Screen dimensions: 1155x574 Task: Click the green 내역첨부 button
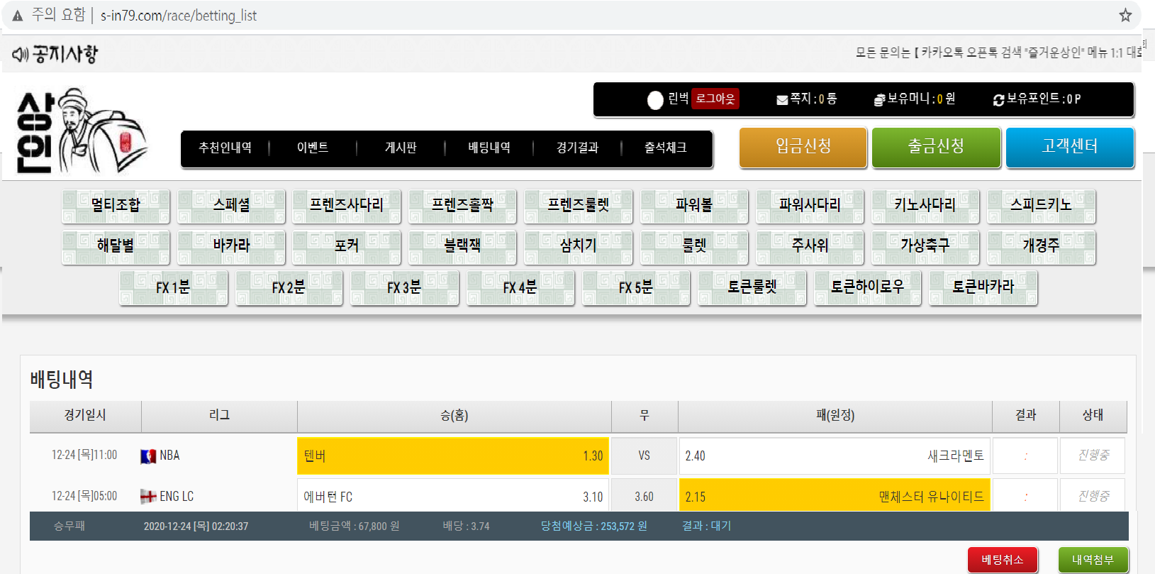1093,560
